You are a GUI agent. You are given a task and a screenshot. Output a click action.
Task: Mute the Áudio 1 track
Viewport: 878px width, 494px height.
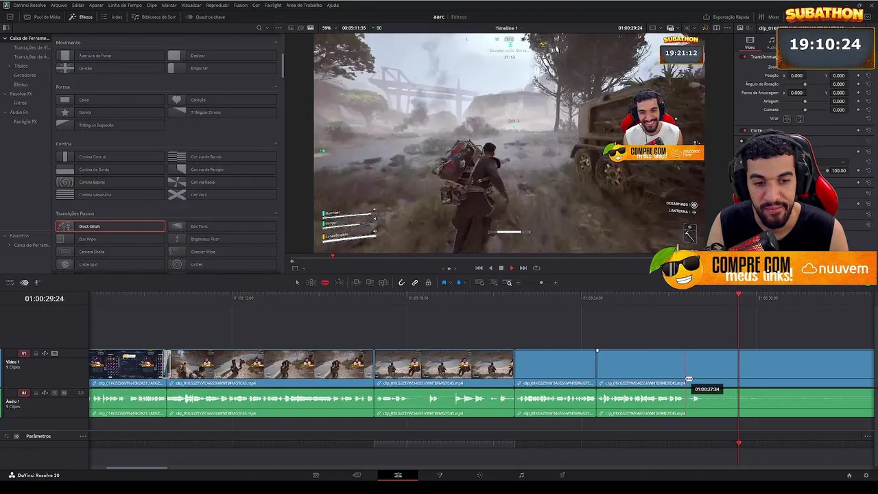[64, 393]
